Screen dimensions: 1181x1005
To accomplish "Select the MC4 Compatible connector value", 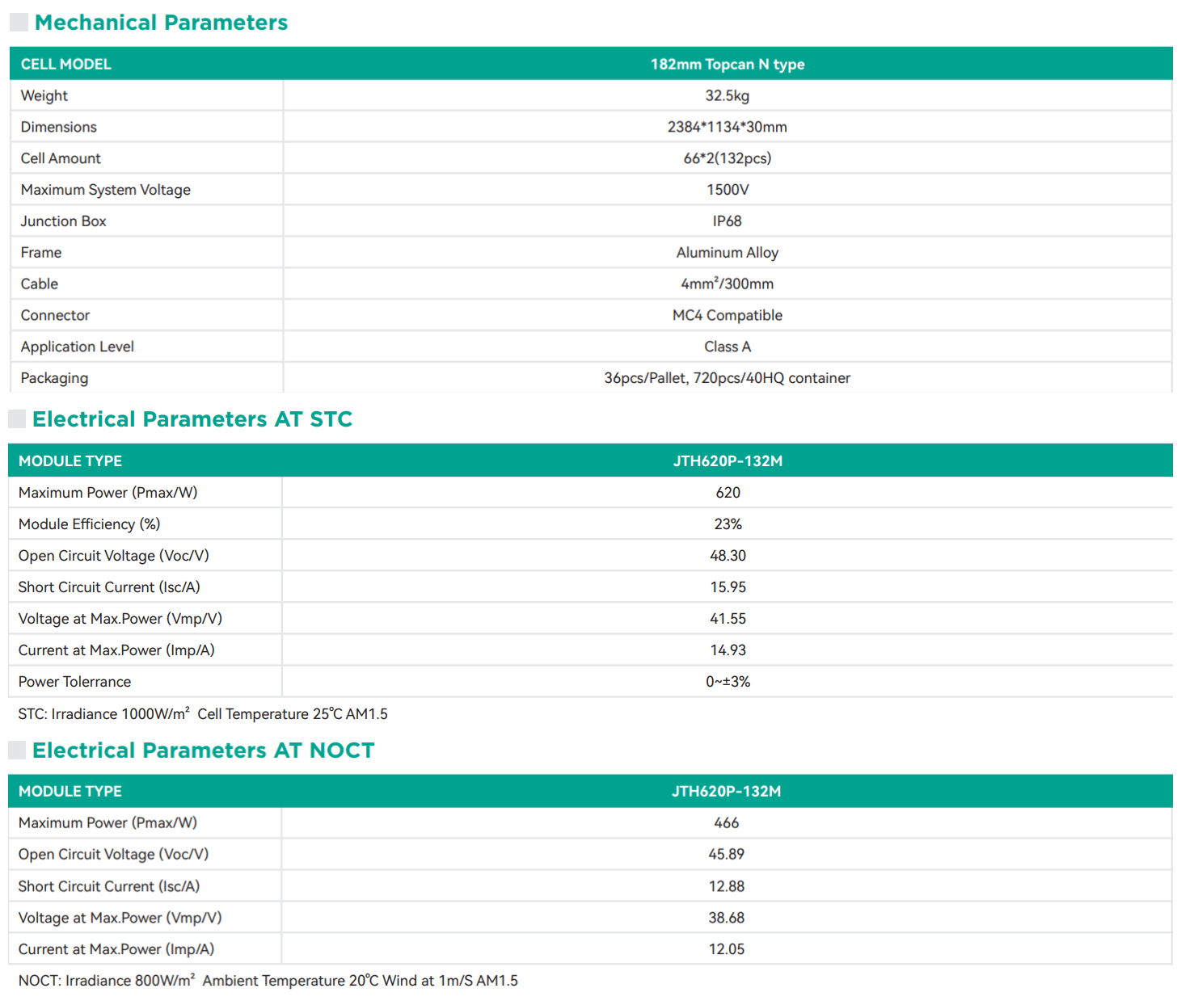I will click(727, 316).
